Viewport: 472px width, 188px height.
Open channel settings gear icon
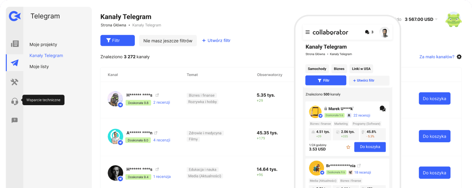pos(459,57)
